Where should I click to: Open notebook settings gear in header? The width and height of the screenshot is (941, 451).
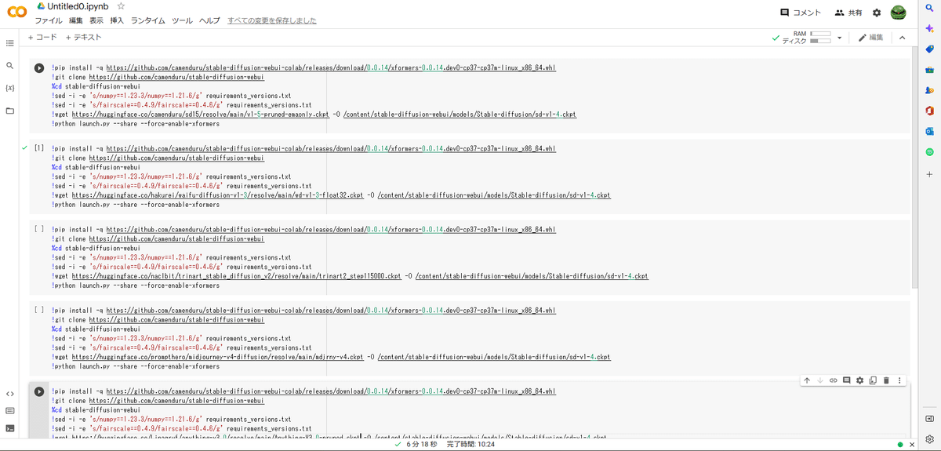pos(877,13)
